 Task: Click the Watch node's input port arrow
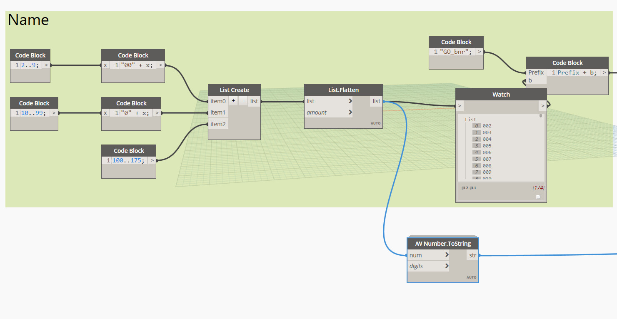(460, 106)
